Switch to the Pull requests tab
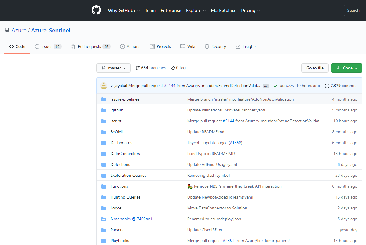366x245 pixels. click(91, 46)
